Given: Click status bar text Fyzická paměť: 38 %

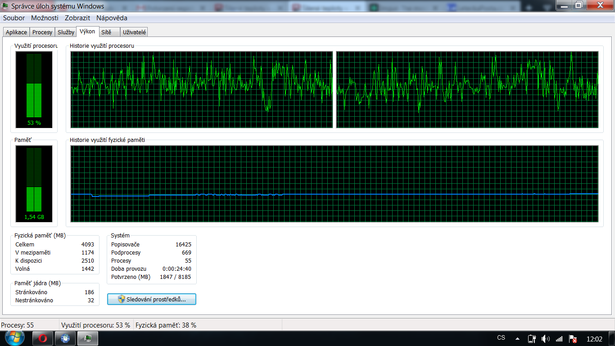Looking at the screenshot, I should click(x=166, y=325).
